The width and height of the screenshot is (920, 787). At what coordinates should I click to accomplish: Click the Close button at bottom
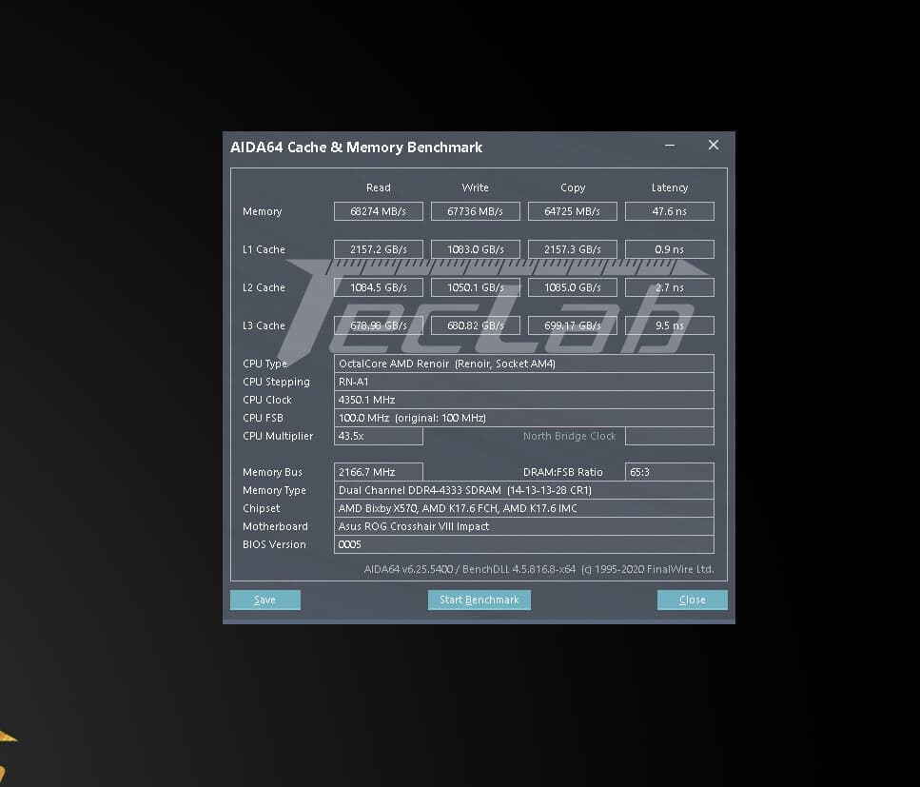point(693,600)
